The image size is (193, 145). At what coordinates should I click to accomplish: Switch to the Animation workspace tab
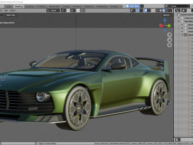click(77, 6)
